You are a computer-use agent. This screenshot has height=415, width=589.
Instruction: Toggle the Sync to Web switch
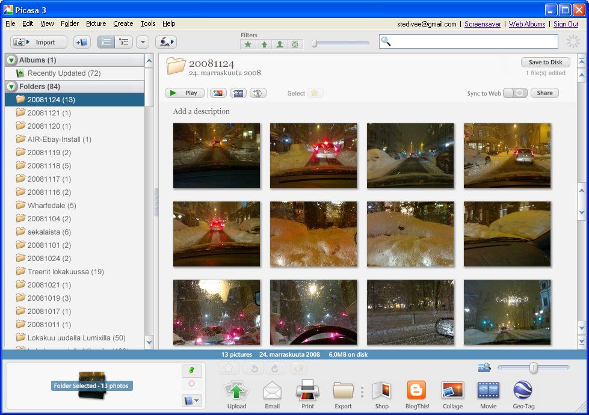pos(515,93)
